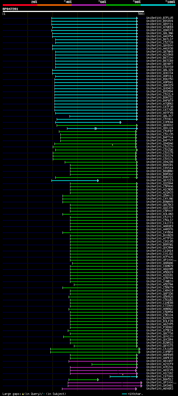Click the cyan ~100% identity color segment

tap(158, 5)
